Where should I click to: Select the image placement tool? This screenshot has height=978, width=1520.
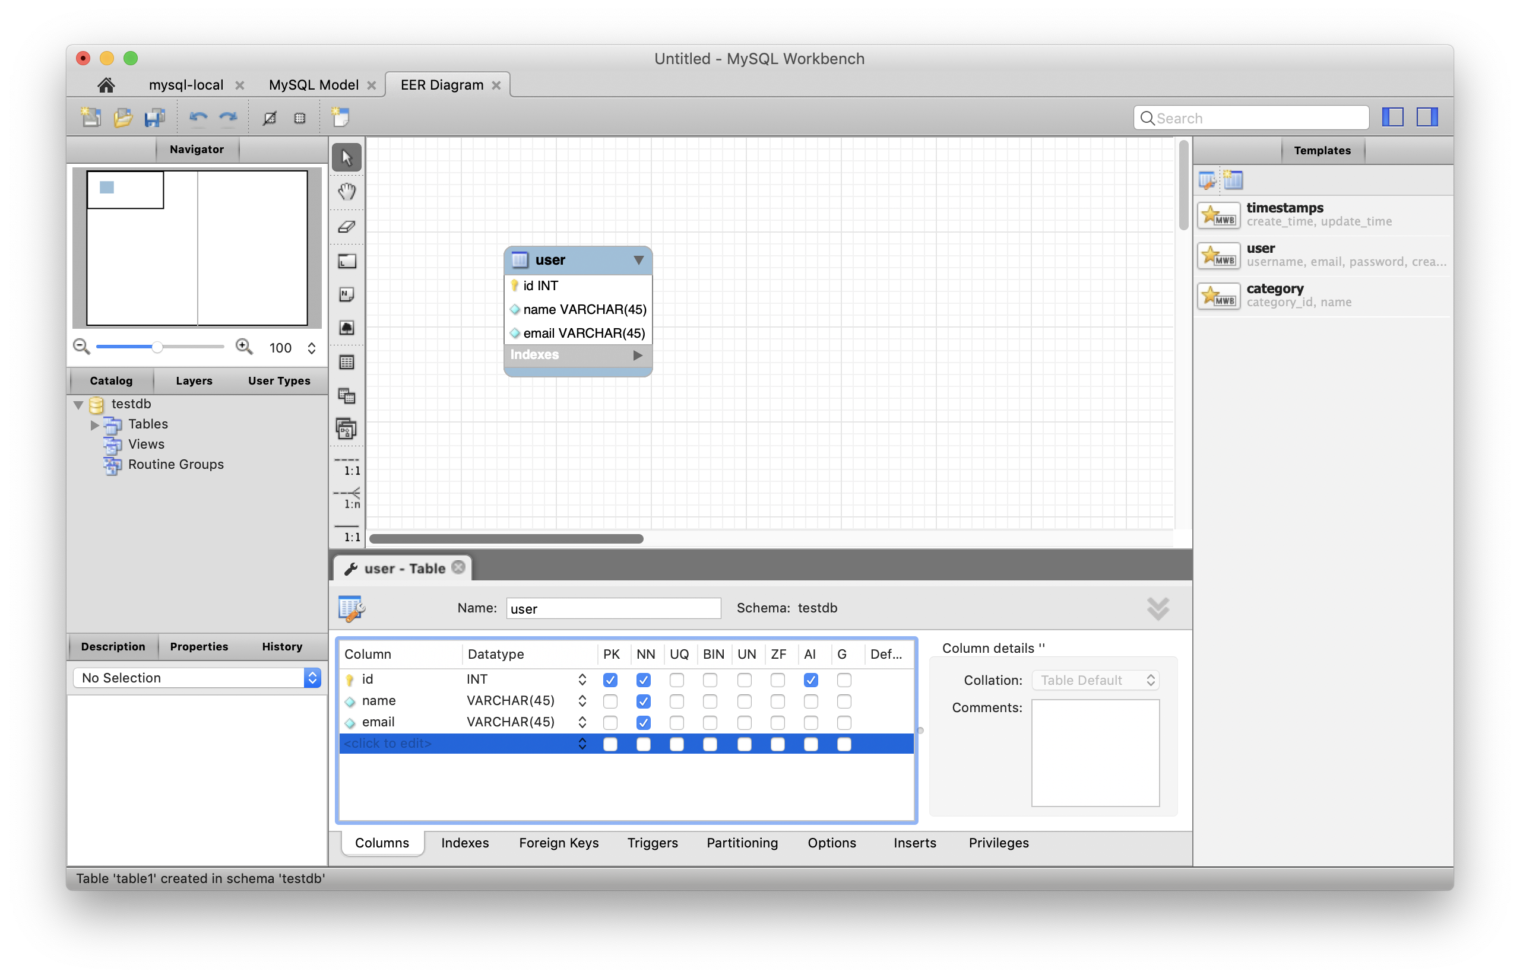347,328
